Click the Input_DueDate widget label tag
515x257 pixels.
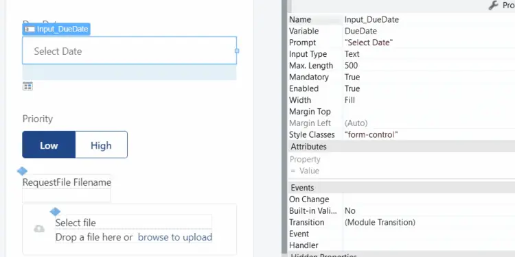click(56, 29)
